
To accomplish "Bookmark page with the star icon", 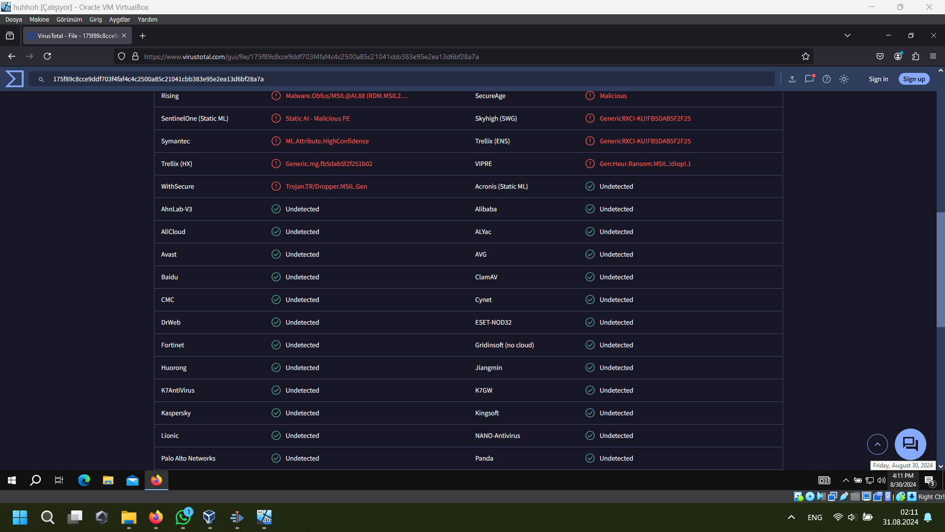I will click(806, 56).
